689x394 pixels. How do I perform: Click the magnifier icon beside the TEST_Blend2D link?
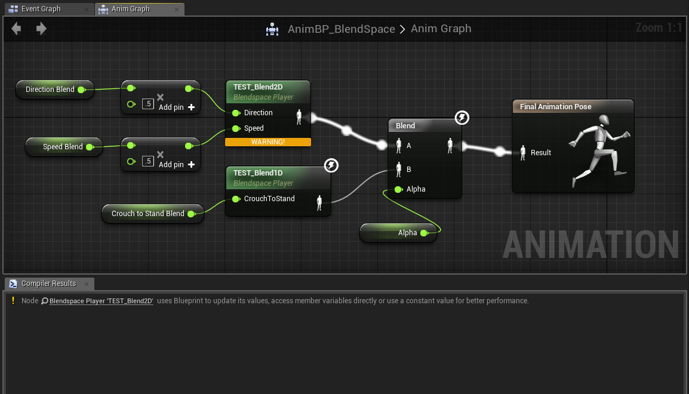[x=44, y=301]
